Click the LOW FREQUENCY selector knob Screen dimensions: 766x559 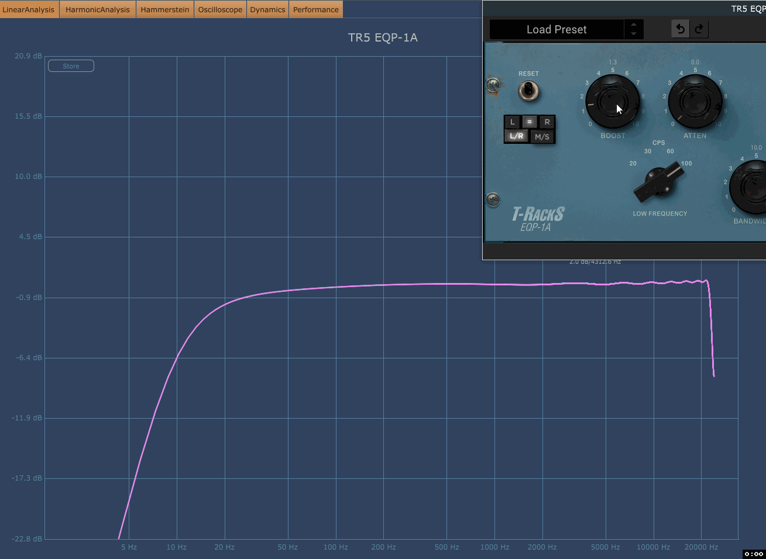pyautogui.click(x=659, y=181)
